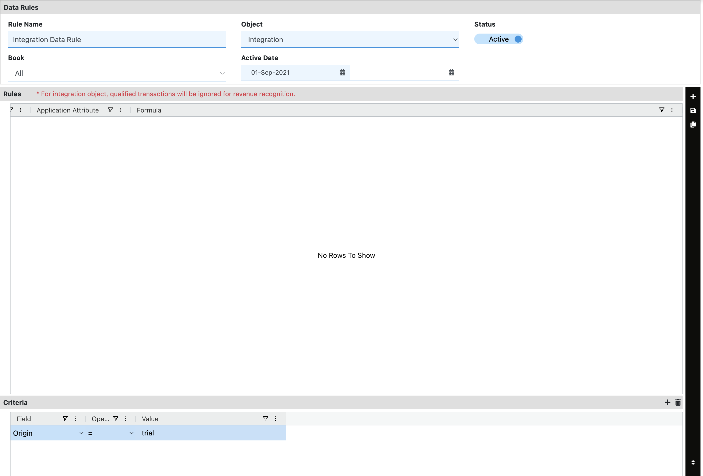Viewport: 703px width, 476px height.
Task: Delete criteria using the trash icon
Action: click(x=678, y=402)
